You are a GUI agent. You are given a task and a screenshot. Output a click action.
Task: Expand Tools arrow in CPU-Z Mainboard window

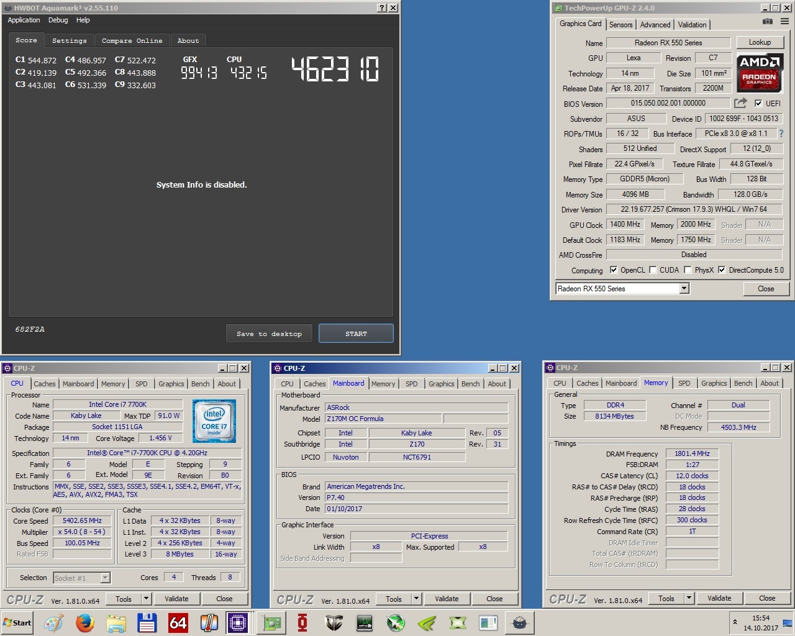tap(417, 599)
